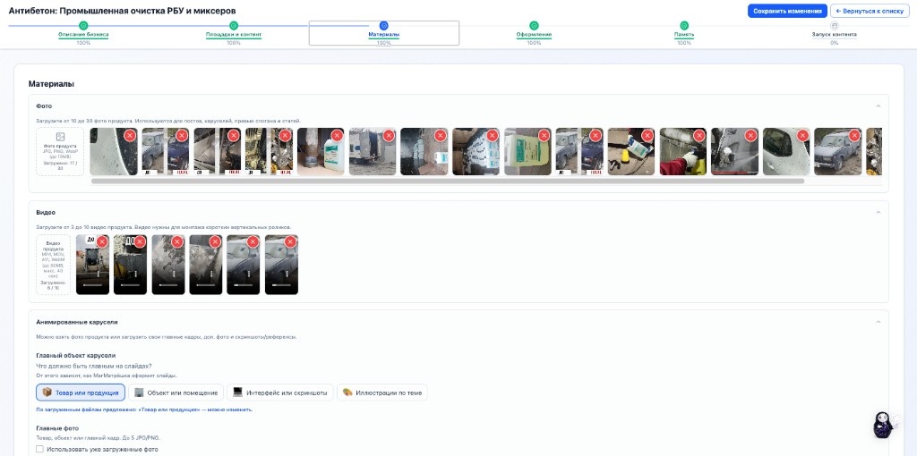
Task: Go to Оформление step
Action: tap(534, 34)
